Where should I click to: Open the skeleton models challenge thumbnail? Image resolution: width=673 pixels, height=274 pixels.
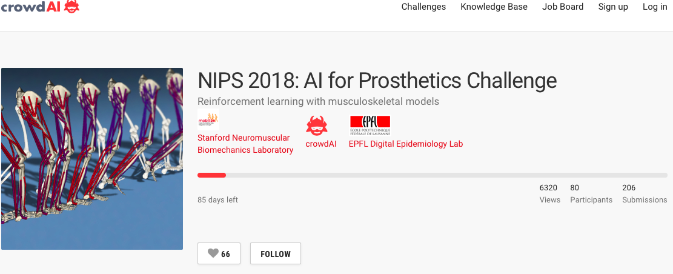pos(92,159)
